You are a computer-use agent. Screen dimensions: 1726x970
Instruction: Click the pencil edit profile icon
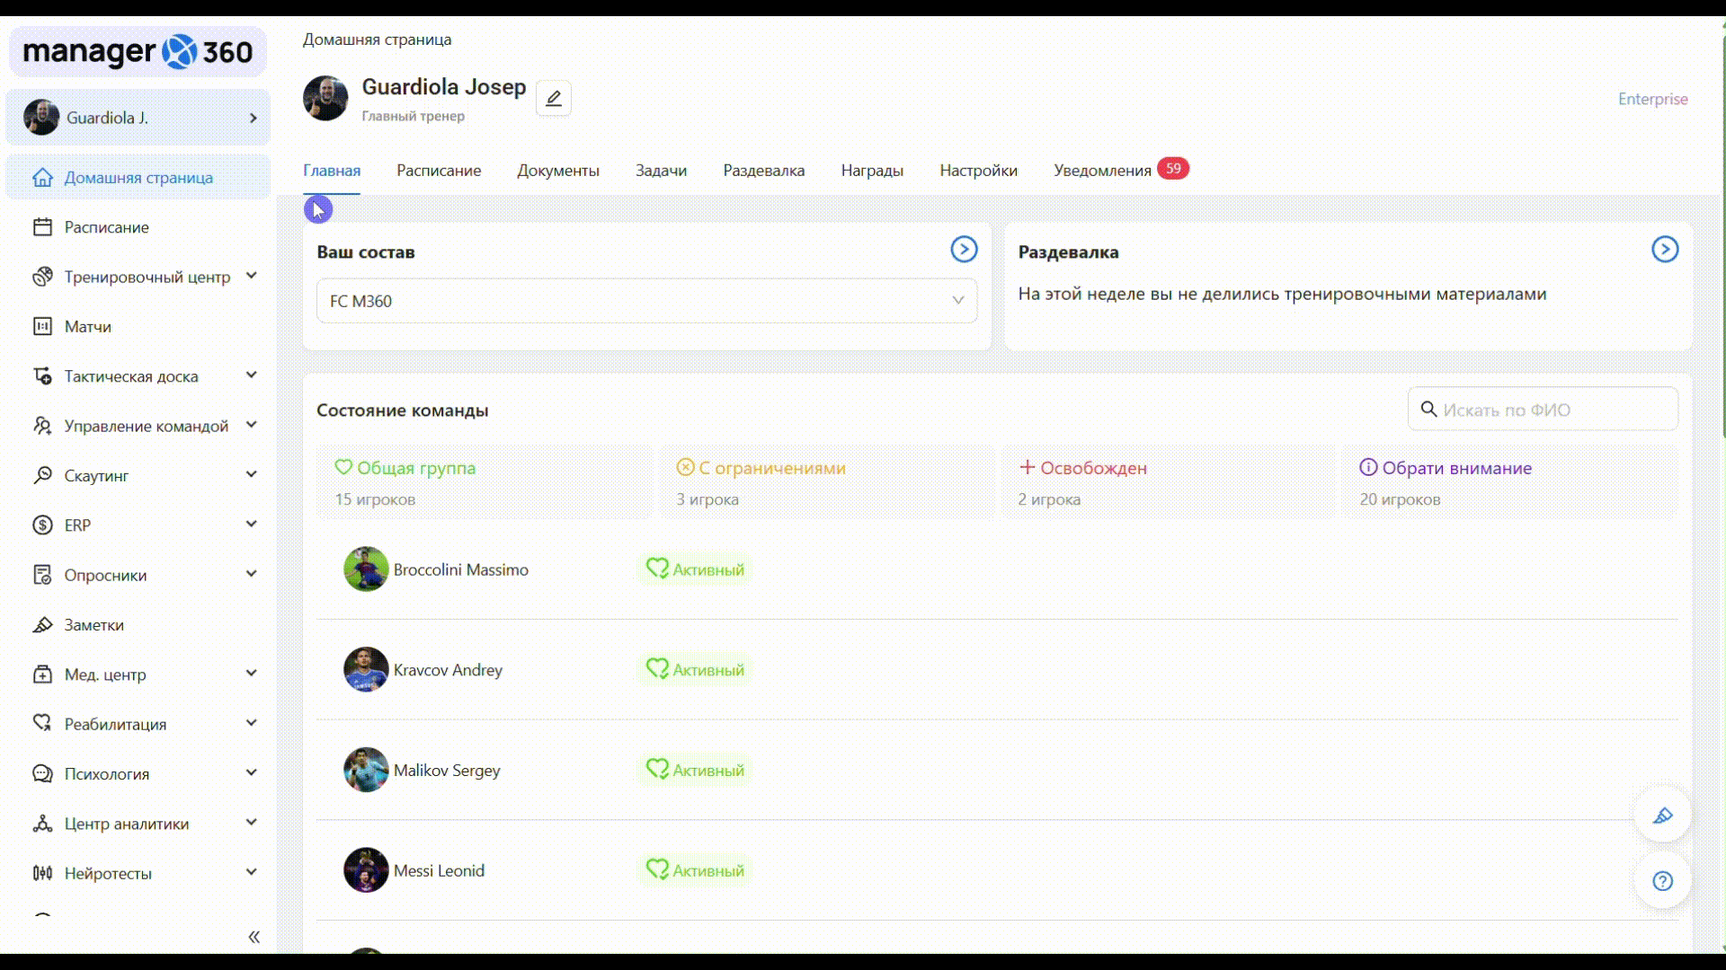(554, 99)
